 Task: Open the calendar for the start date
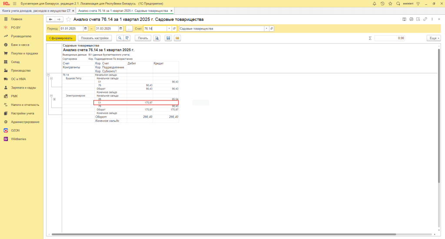(86, 29)
